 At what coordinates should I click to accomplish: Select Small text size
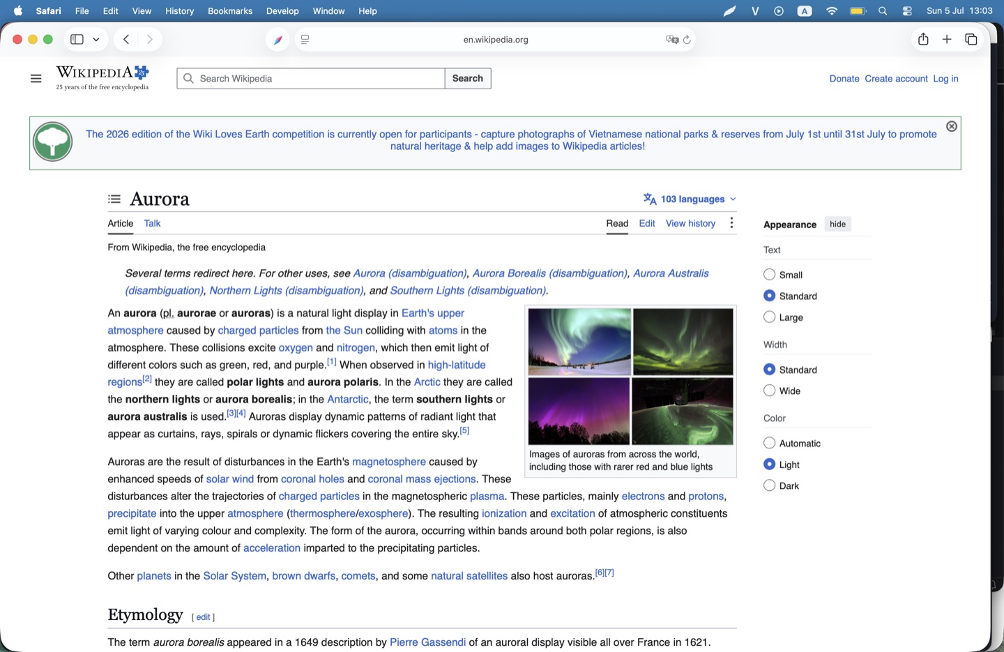tap(769, 275)
